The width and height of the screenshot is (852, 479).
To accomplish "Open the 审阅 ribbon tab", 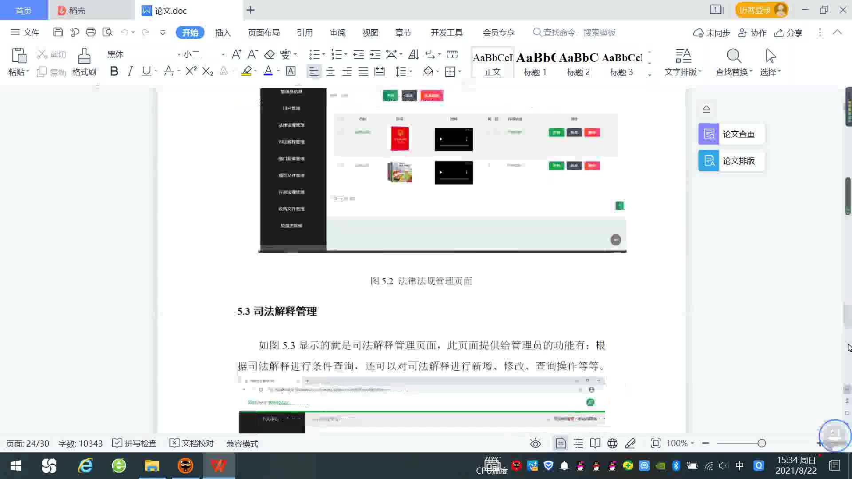I will 338,32.
